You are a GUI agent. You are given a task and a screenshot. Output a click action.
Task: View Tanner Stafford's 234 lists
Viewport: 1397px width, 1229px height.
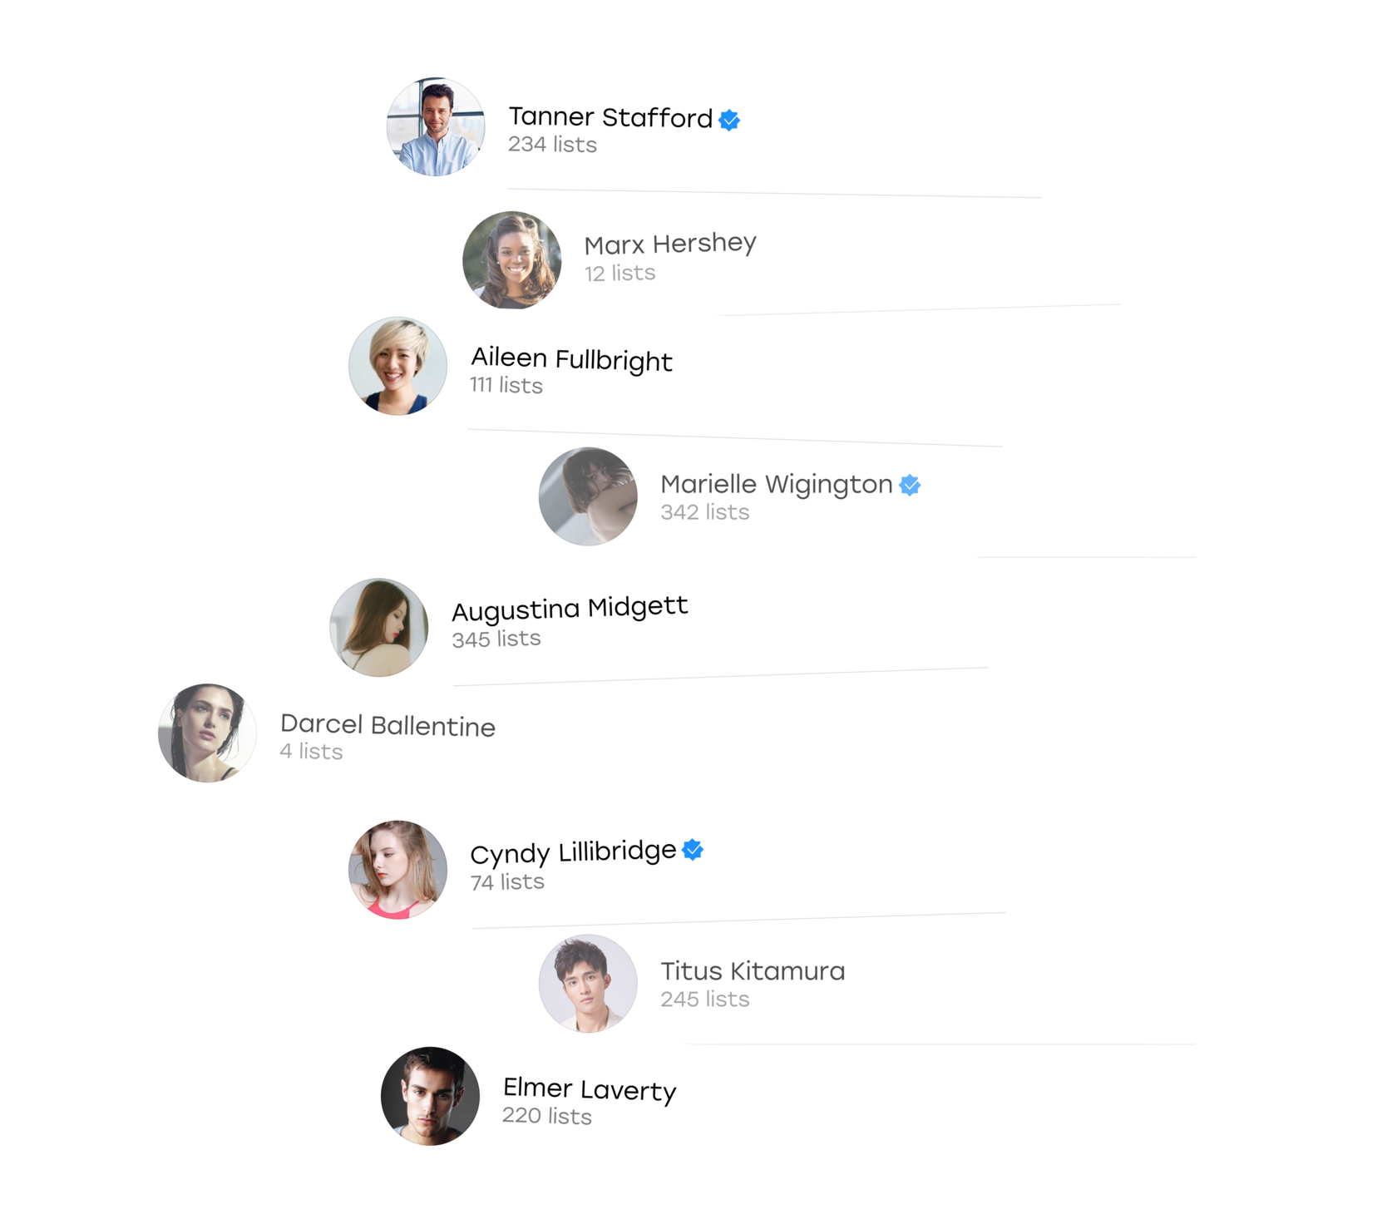click(552, 145)
